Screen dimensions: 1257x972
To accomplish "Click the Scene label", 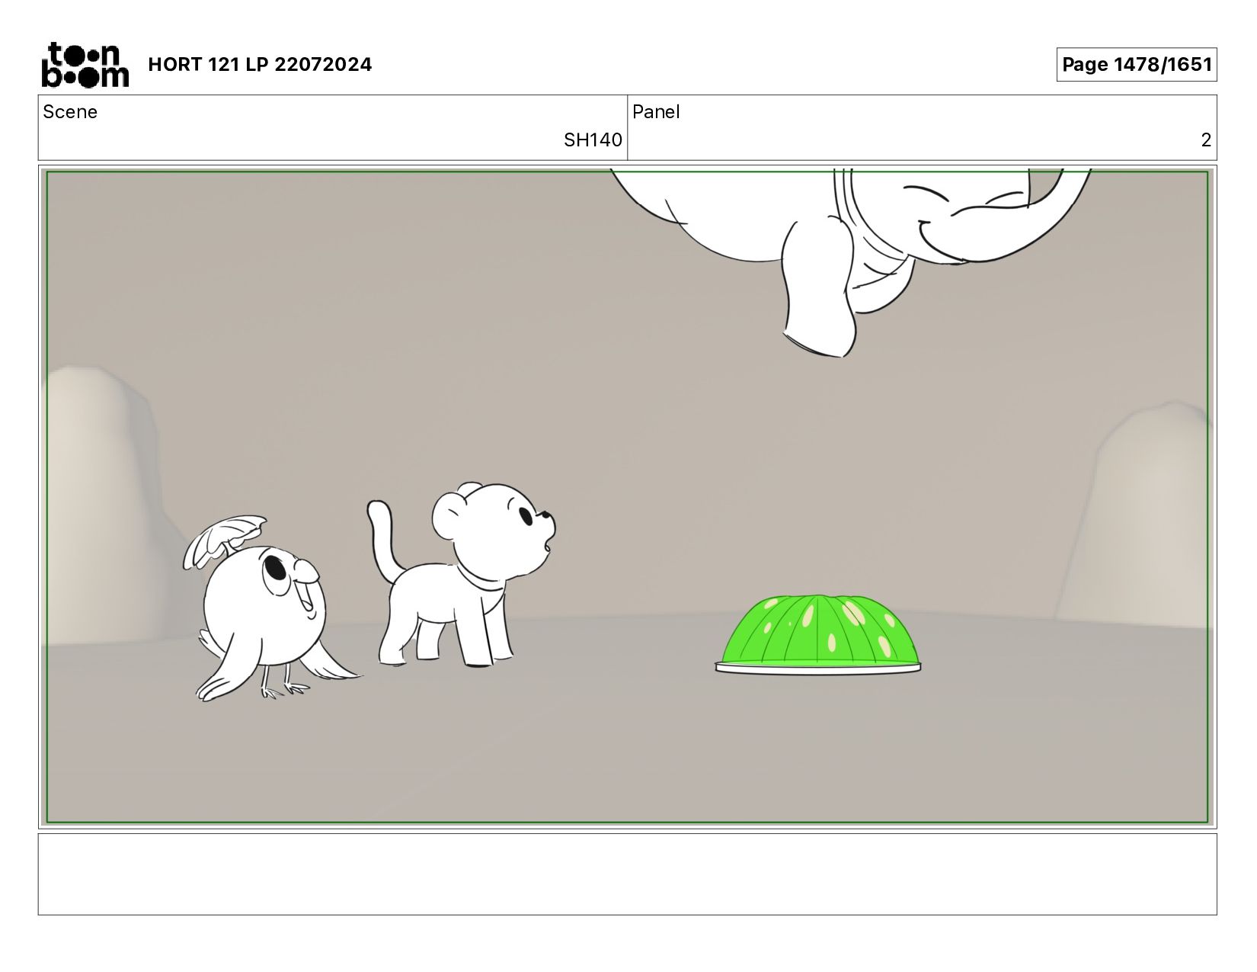I will [x=70, y=112].
